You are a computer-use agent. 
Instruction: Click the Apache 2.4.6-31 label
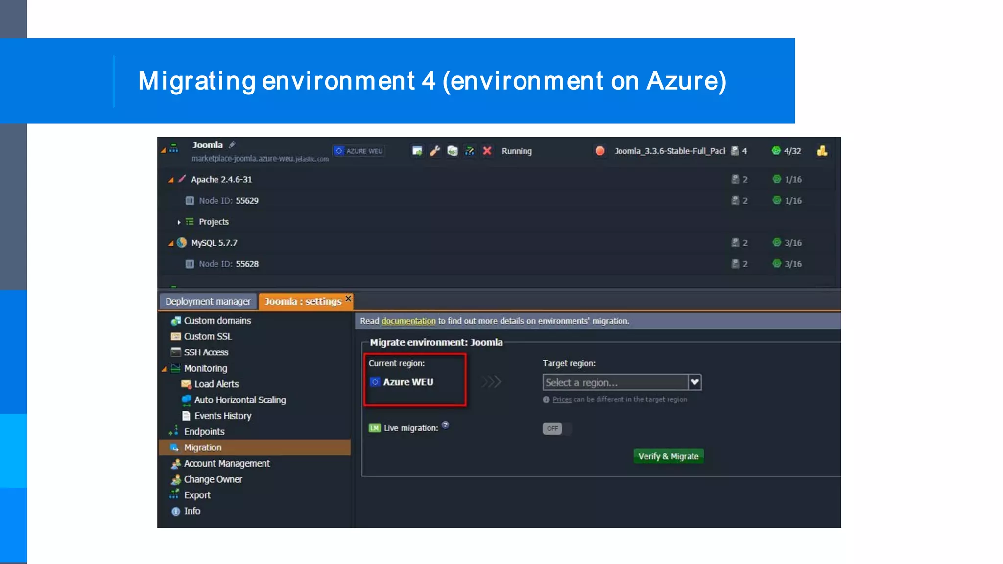click(x=221, y=179)
